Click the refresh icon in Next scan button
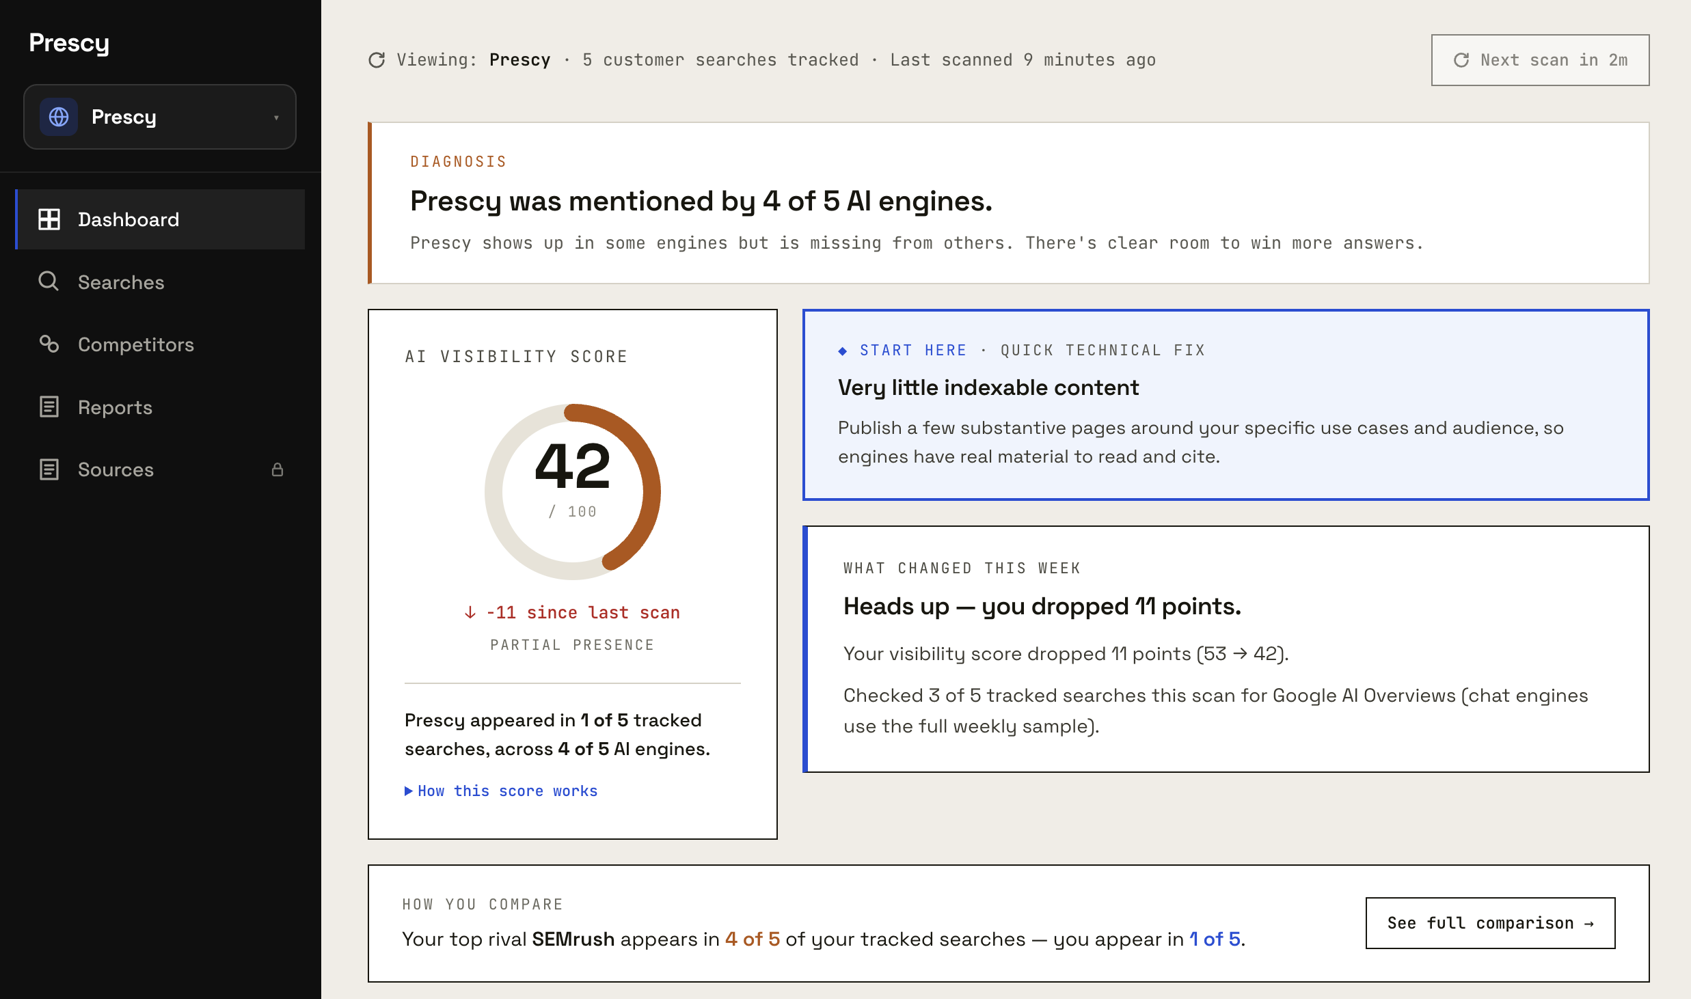 pyautogui.click(x=1461, y=60)
